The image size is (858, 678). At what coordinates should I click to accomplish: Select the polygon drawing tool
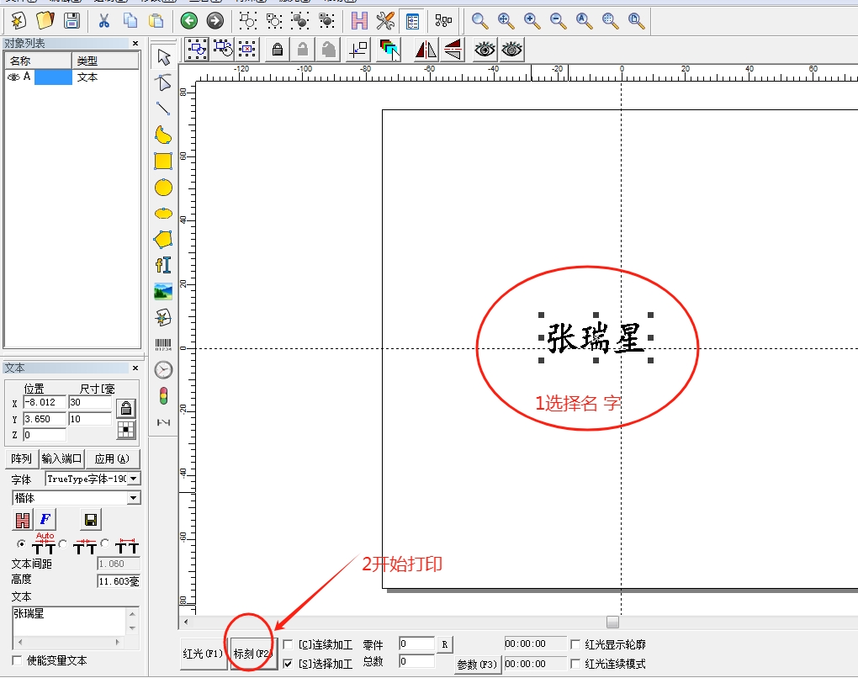click(164, 239)
